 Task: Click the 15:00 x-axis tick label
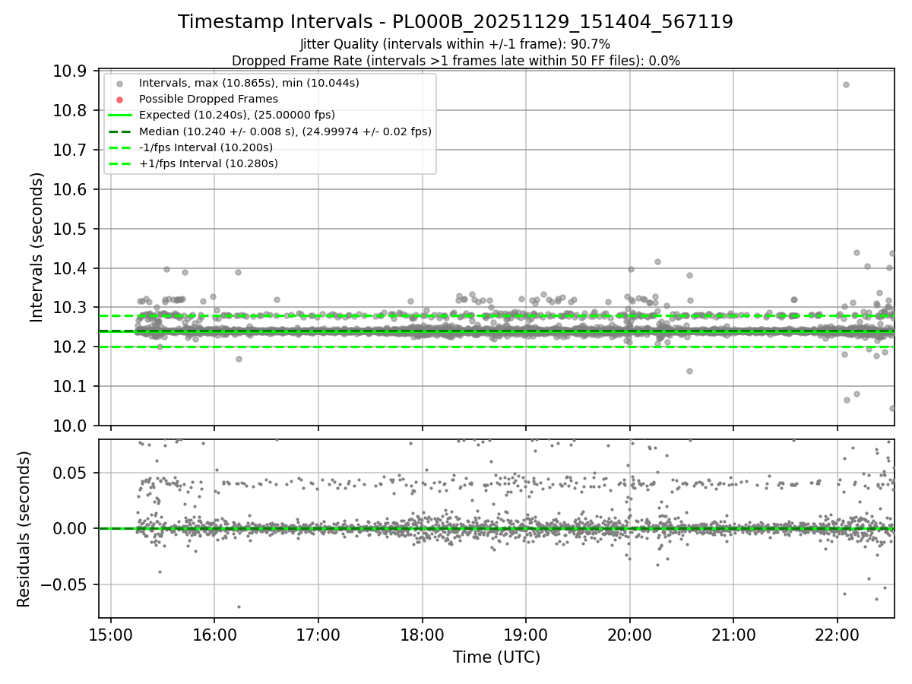point(111,634)
